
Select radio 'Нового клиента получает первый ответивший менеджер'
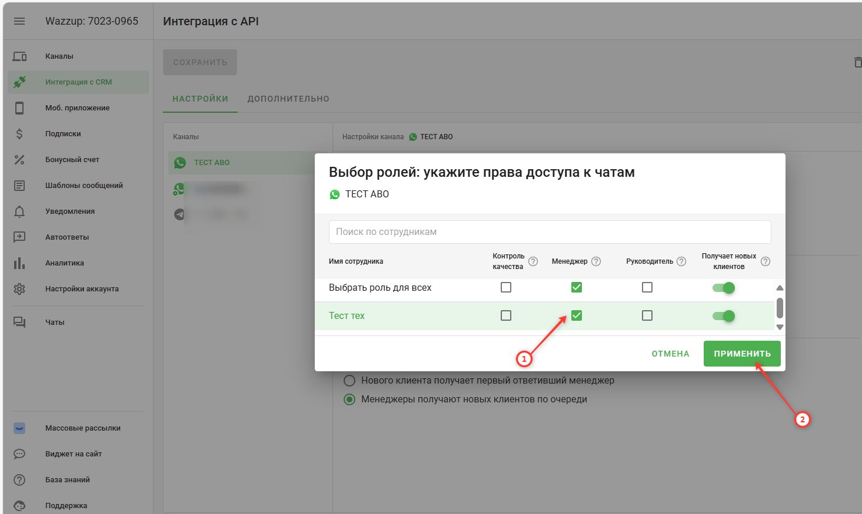[x=350, y=381]
